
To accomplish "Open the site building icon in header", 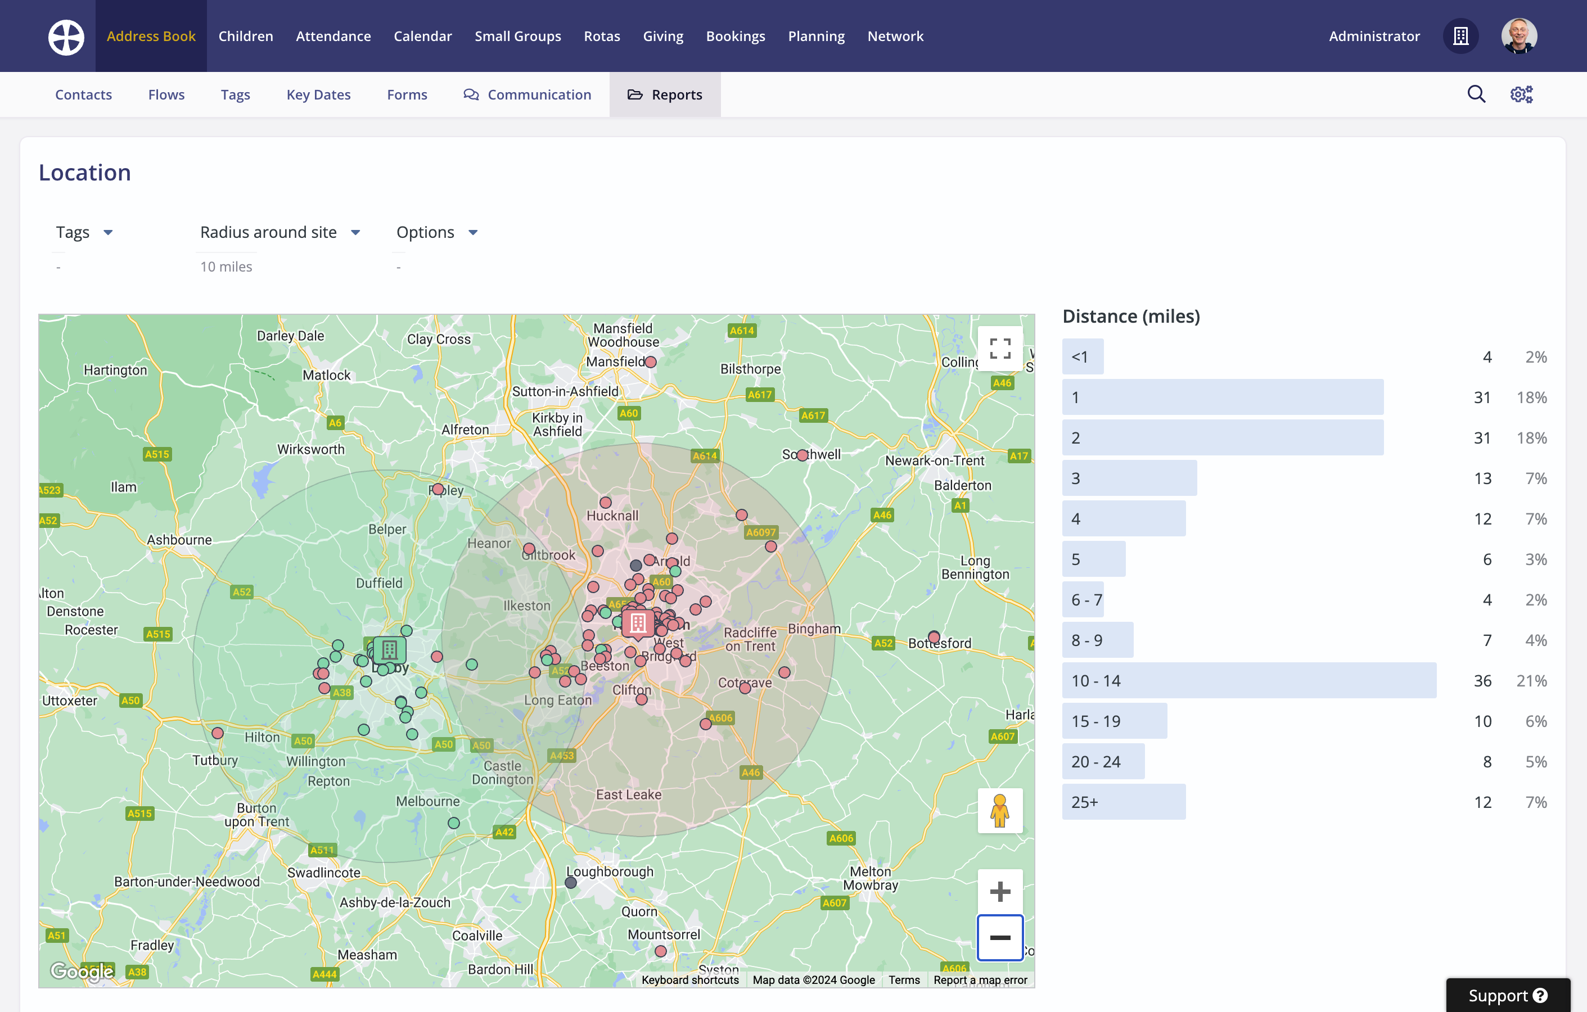I will 1460,36.
